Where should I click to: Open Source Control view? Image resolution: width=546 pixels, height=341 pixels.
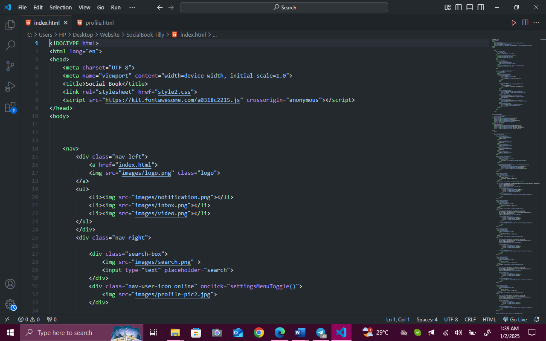[x=10, y=66]
